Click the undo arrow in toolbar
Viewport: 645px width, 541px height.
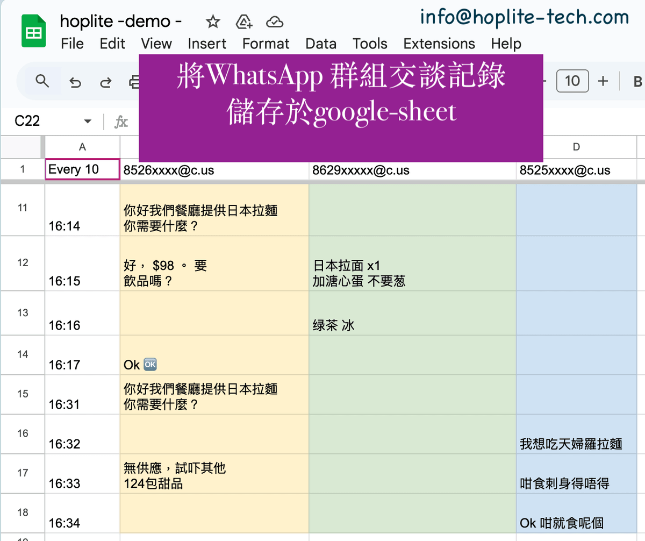pyautogui.click(x=76, y=82)
